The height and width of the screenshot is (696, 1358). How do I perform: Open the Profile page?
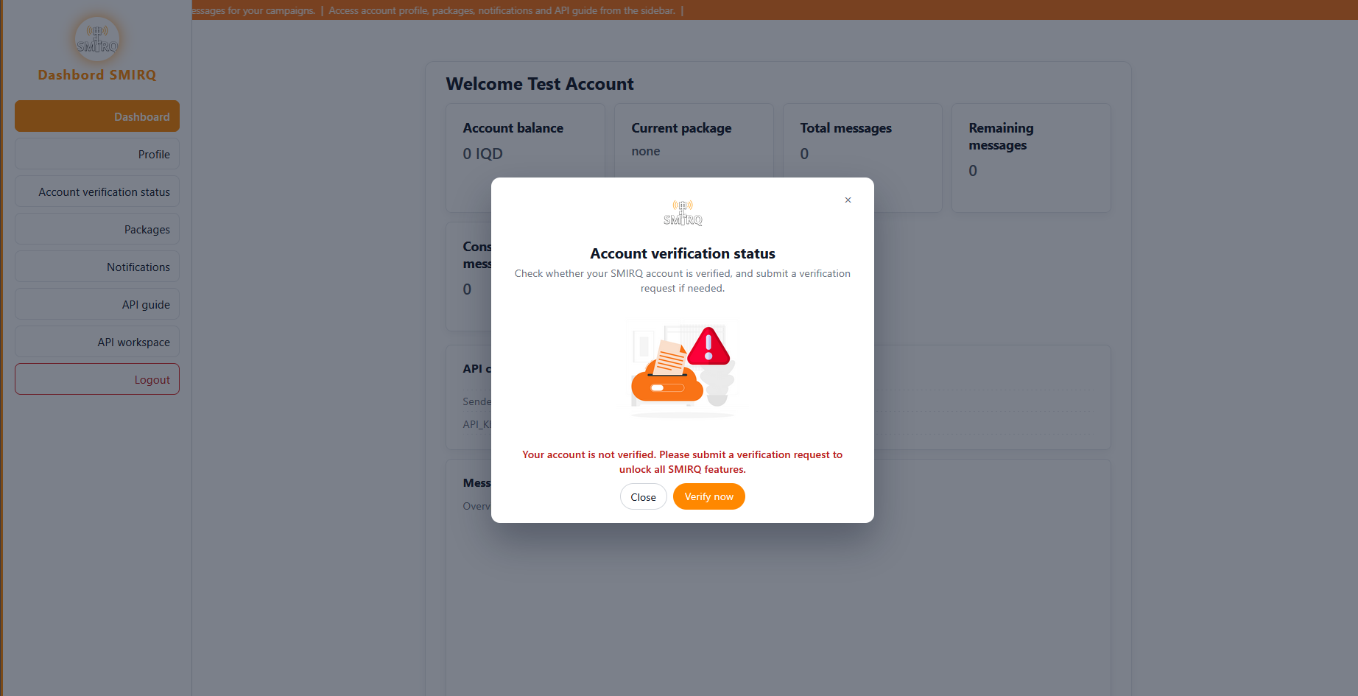click(x=96, y=154)
